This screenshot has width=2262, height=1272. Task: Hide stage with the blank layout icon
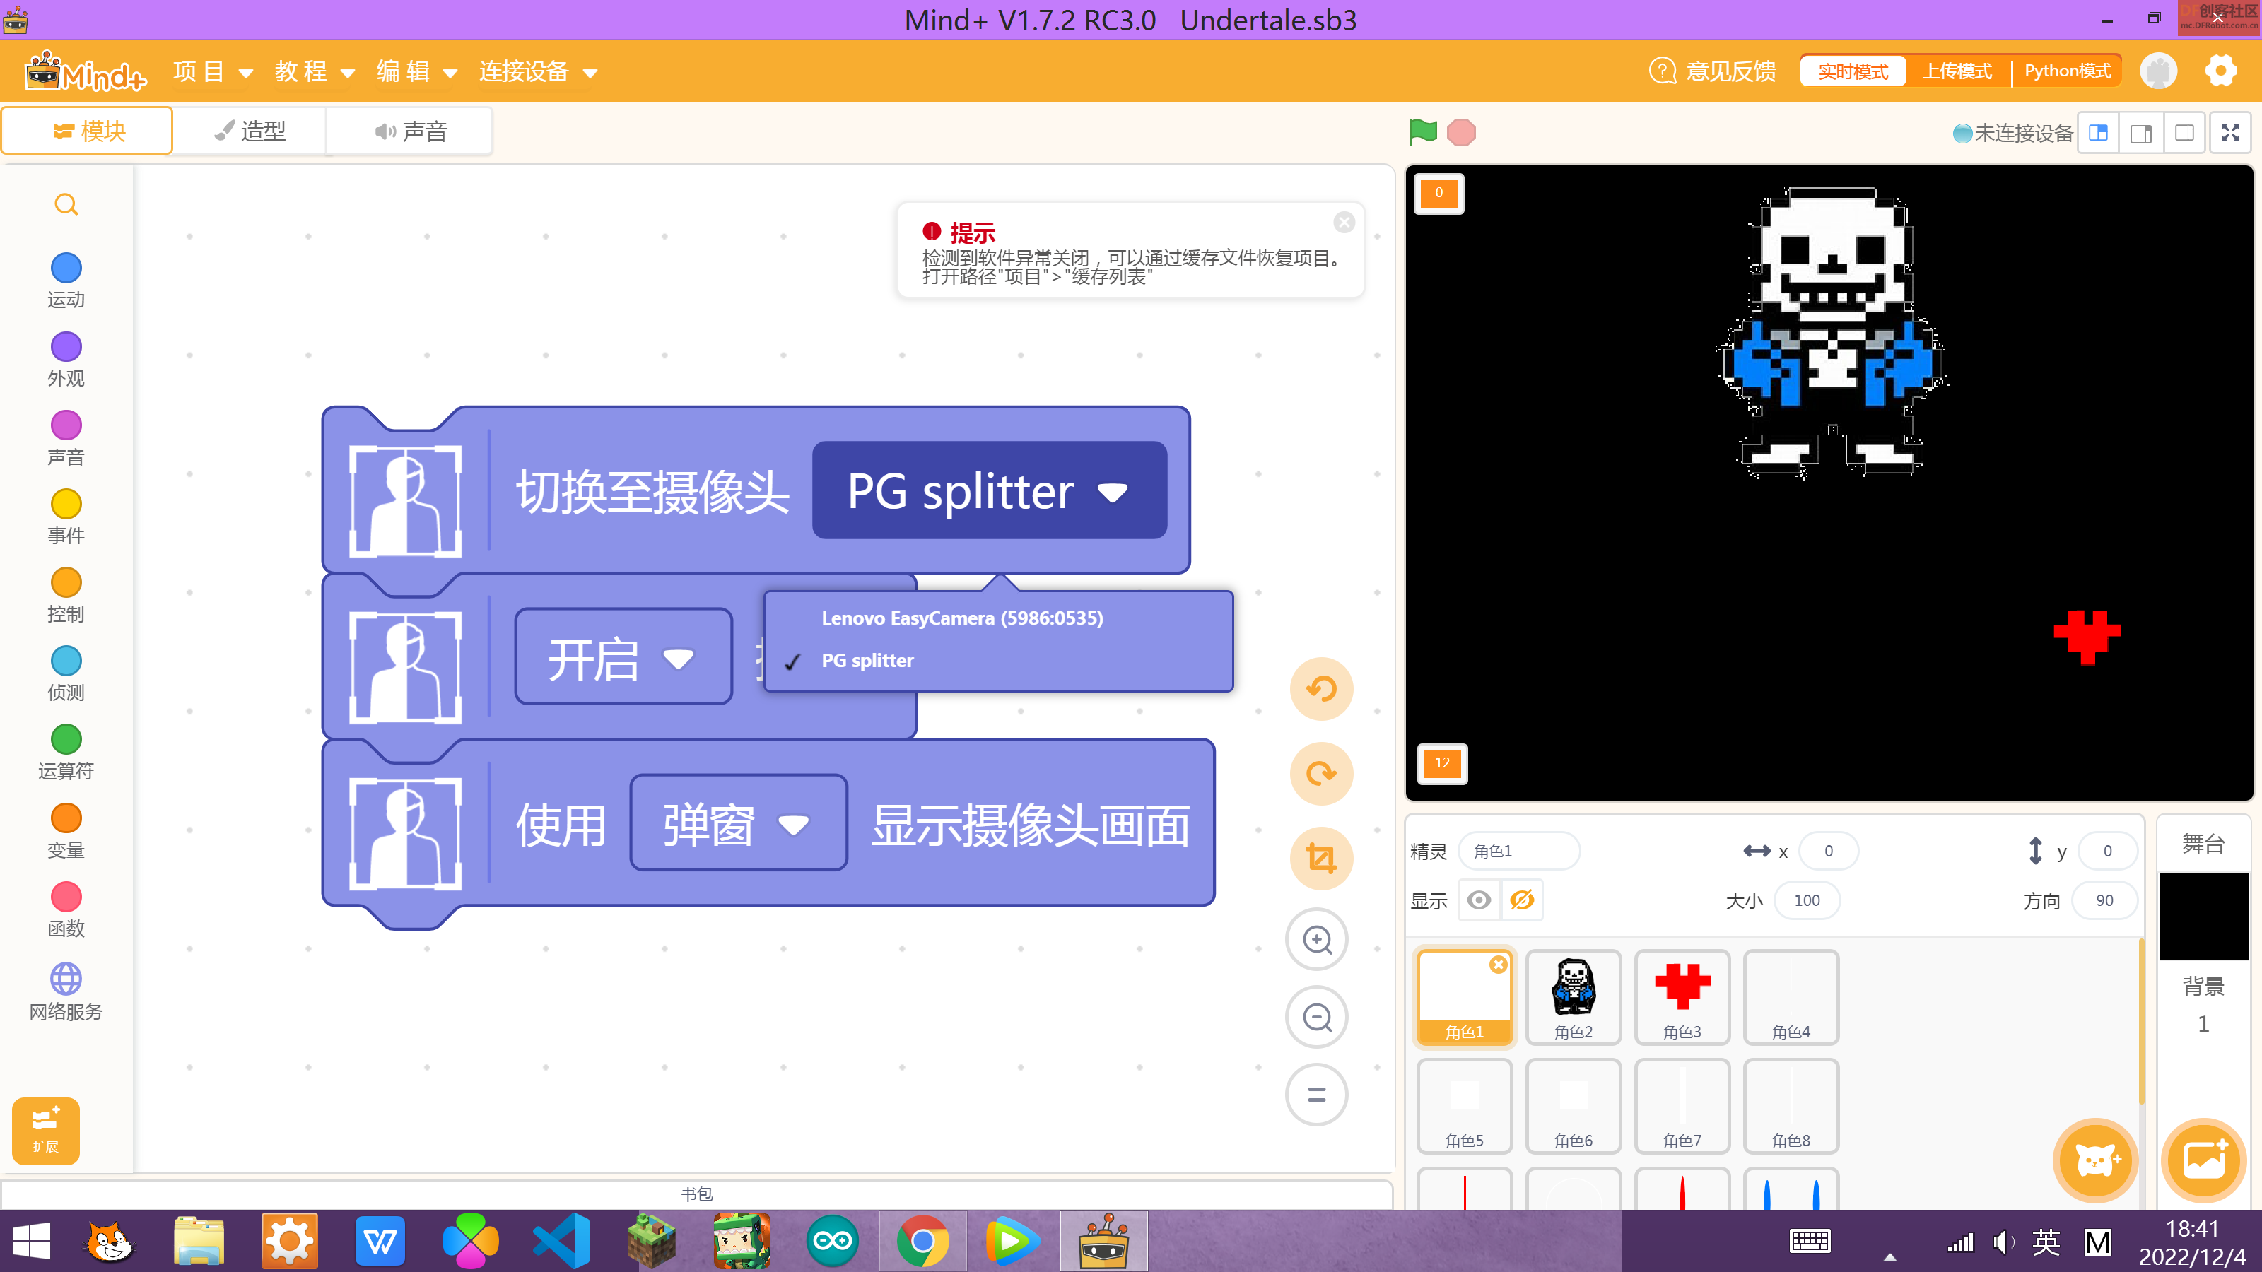point(2185,133)
